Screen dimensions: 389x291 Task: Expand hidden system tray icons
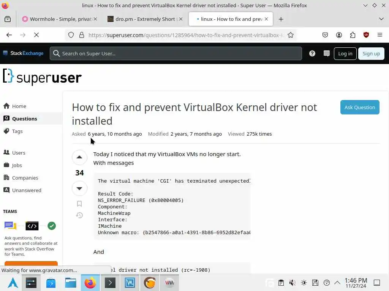pos(337,283)
